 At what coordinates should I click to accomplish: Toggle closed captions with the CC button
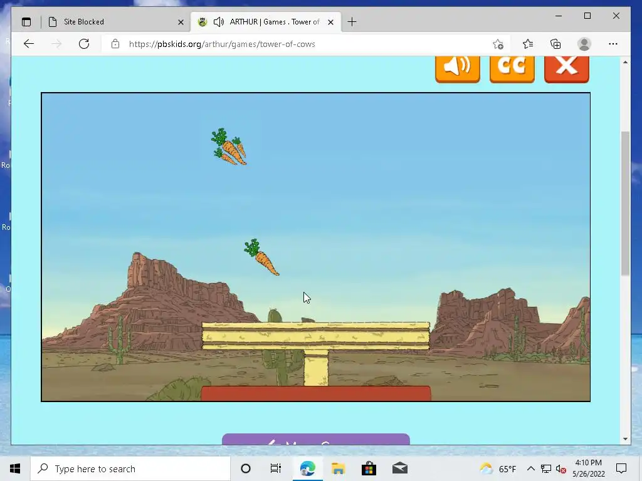(x=512, y=69)
